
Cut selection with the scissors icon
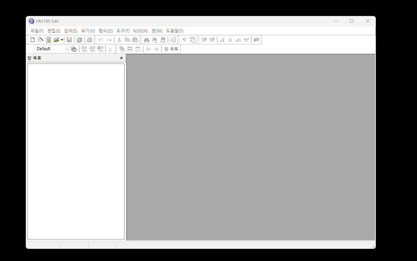pyautogui.click(x=119, y=40)
